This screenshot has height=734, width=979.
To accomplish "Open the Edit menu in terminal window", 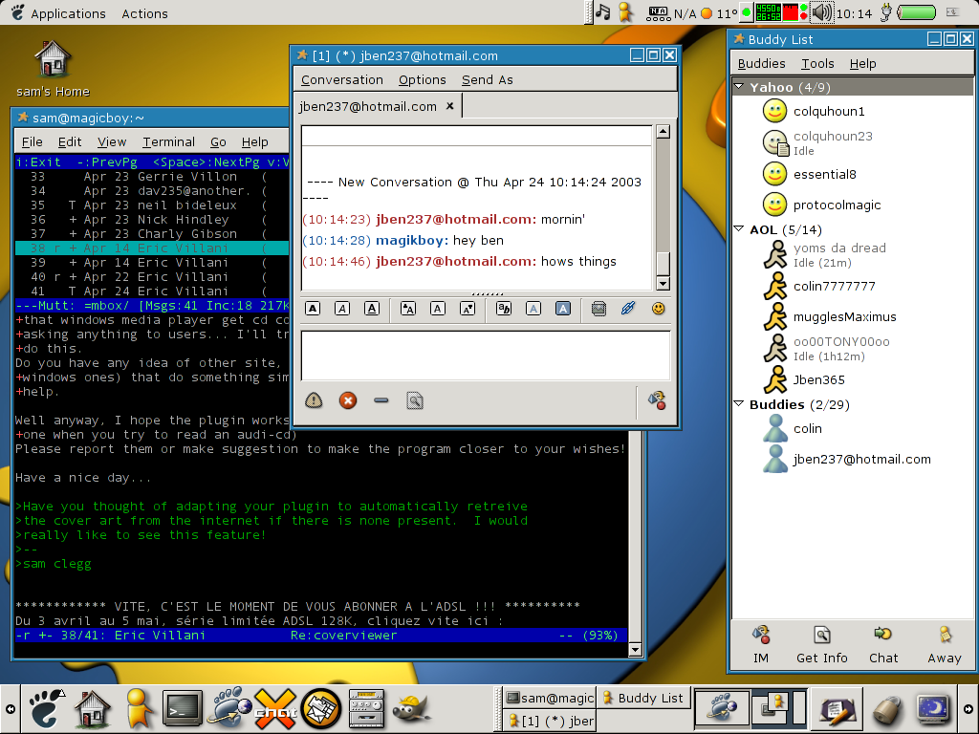I will coord(70,142).
